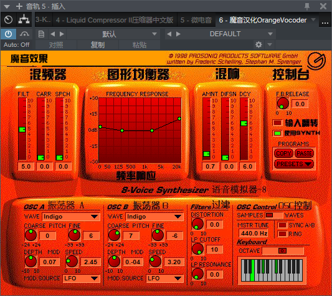The image size is (332, 296).
Task: Switch to Liquid Compressor II tab
Action: tap(115, 20)
